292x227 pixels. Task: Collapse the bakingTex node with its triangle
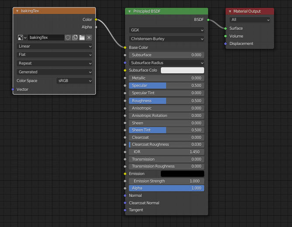point(17,11)
